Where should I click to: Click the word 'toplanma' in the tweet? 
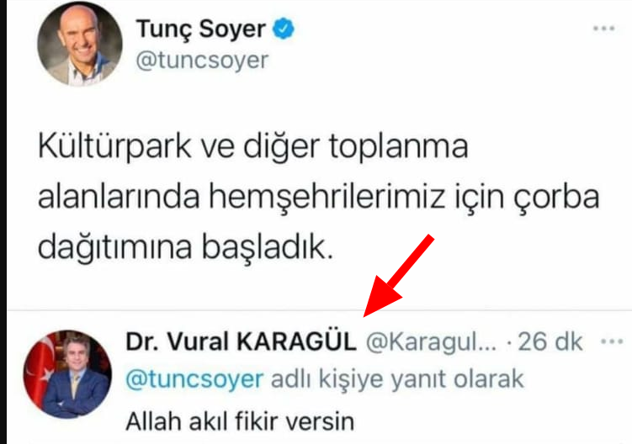pyautogui.click(x=399, y=146)
